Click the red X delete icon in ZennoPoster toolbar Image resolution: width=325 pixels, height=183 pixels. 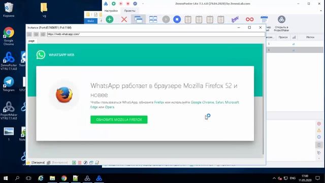click(124, 19)
